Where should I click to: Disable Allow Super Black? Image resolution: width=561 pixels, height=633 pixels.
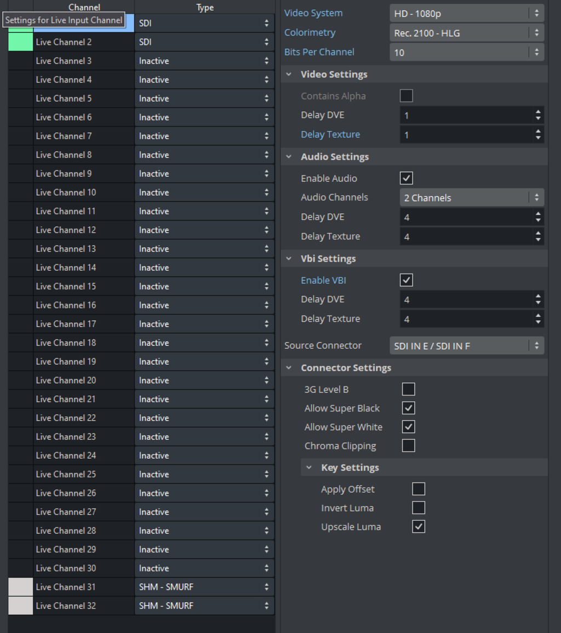tap(408, 408)
